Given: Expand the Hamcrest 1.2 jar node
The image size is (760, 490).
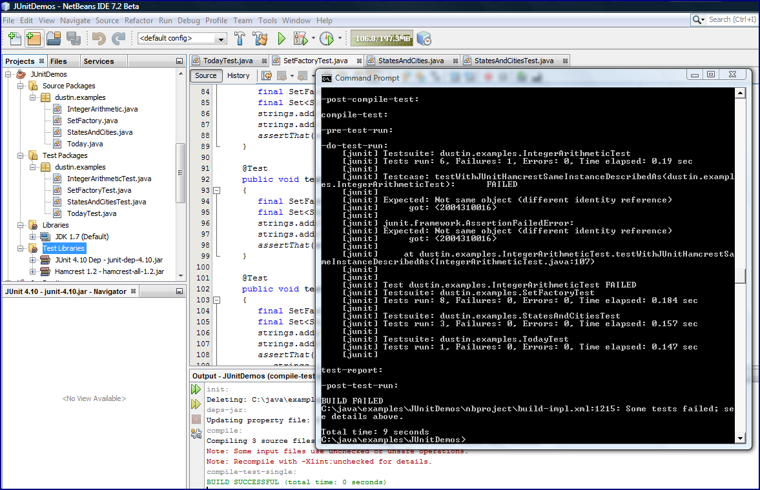Looking at the screenshot, I should click(32, 271).
